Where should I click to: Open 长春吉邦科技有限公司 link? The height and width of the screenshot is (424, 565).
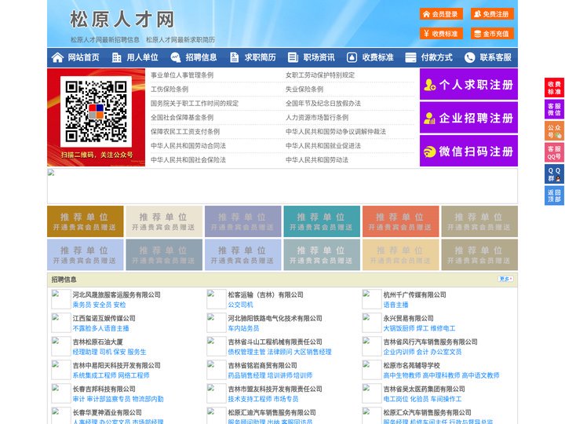104,389
